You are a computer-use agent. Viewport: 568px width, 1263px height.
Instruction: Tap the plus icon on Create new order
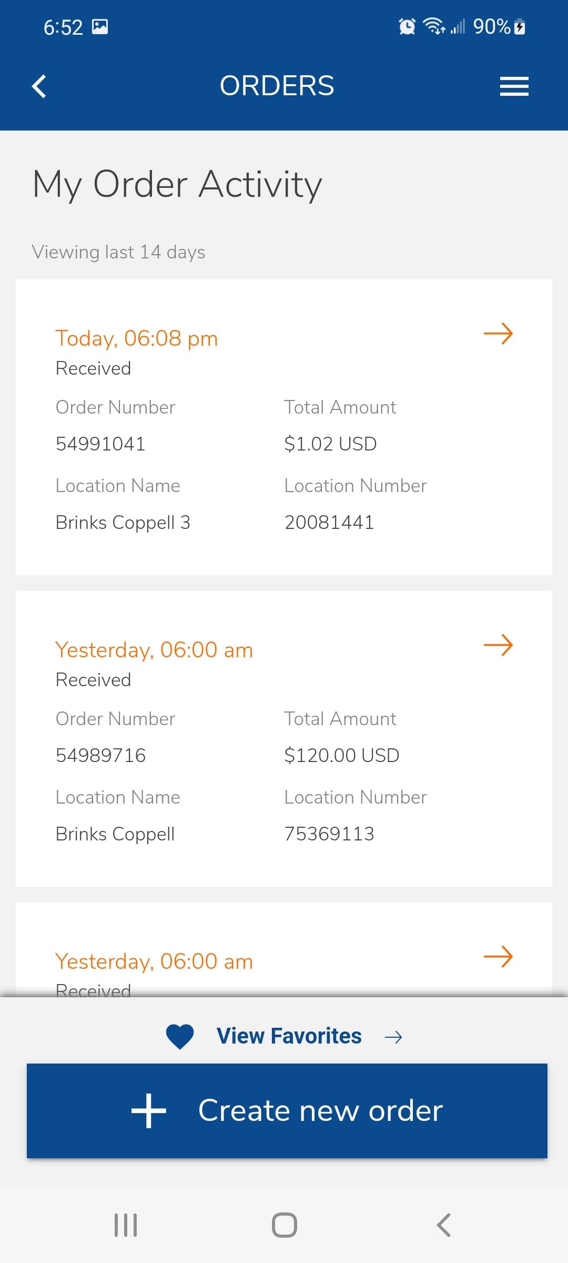point(149,1110)
